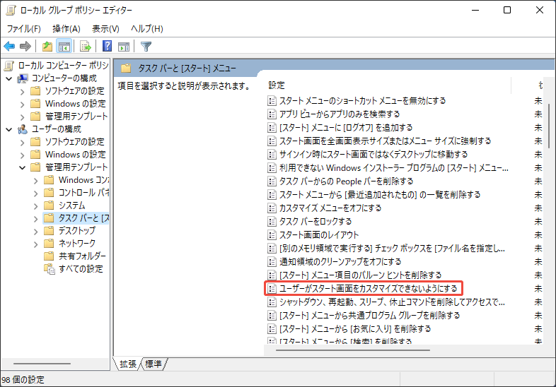
Task: Click folder icon next to デスクトップ
Action: point(49,231)
